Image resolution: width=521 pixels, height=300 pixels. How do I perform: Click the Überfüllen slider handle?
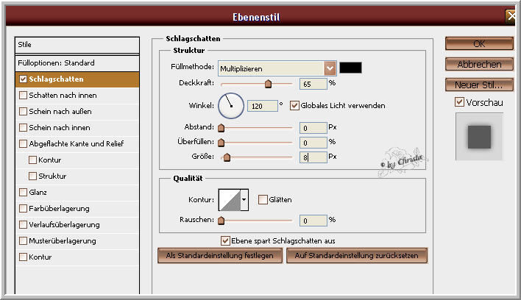(221, 143)
